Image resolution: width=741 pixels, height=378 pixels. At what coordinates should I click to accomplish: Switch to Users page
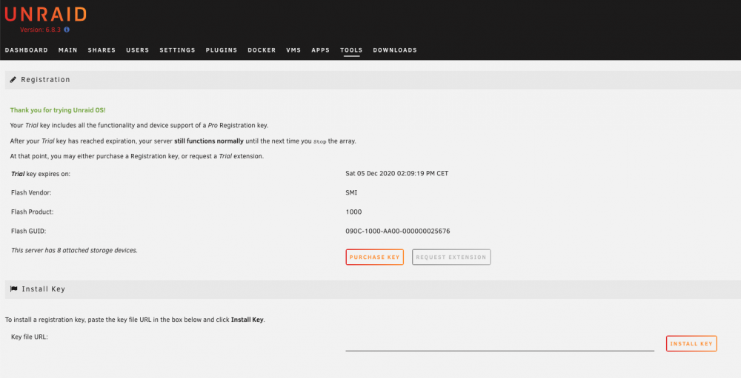coord(138,50)
